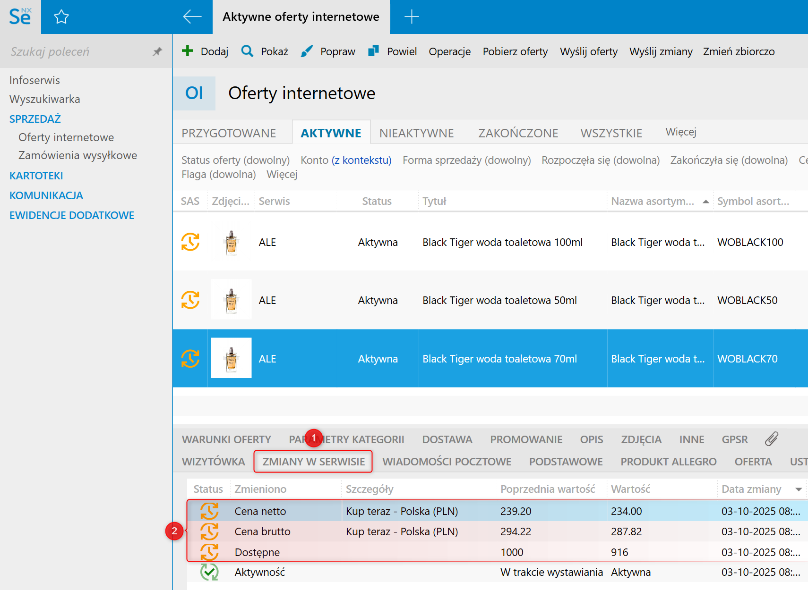This screenshot has width=808, height=590.
Task: Click Wyślij oferty in the toolbar
Action: coord(589,51)
